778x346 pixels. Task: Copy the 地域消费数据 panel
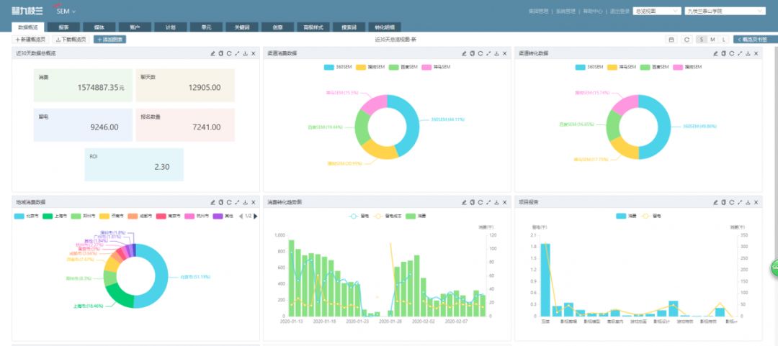pyautogui.click(x=221, y=202)
